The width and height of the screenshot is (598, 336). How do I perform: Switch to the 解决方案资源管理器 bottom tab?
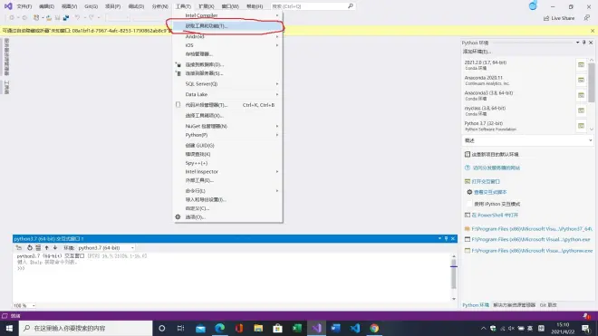514,305
